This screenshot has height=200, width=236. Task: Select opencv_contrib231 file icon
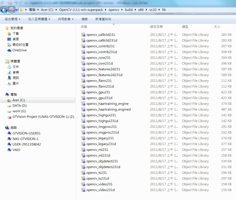point(83,46)
